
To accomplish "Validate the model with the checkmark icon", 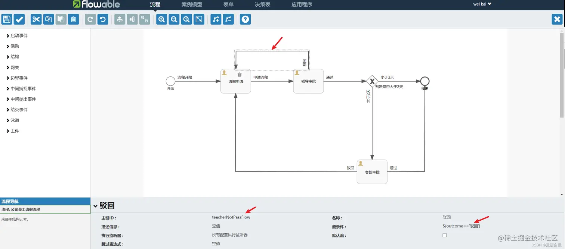I will pyautogui.click(x=19, y=19).
